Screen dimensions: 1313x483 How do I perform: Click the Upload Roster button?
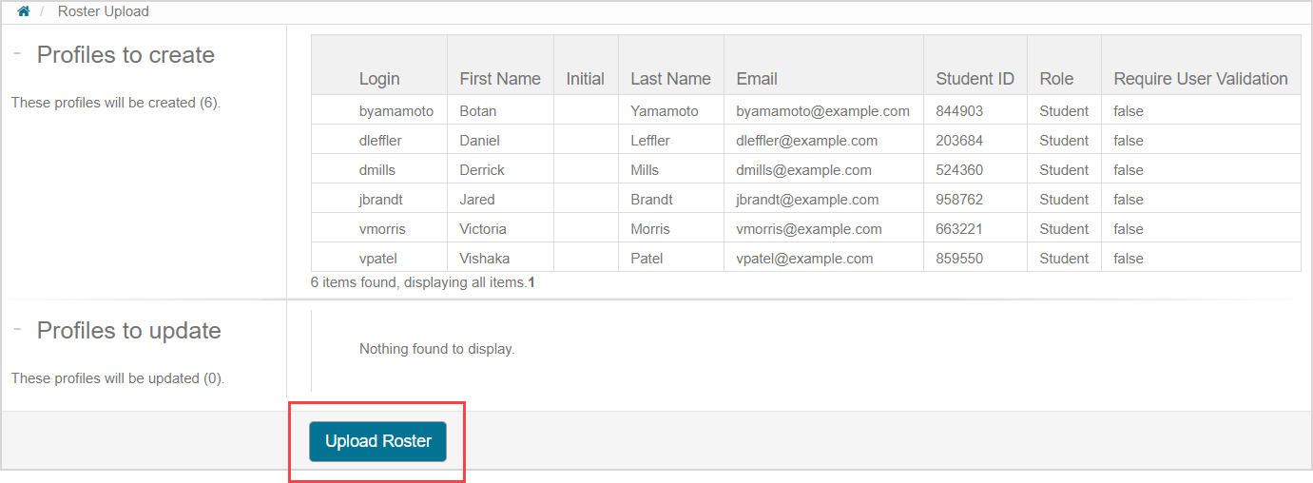click(377, 441)
